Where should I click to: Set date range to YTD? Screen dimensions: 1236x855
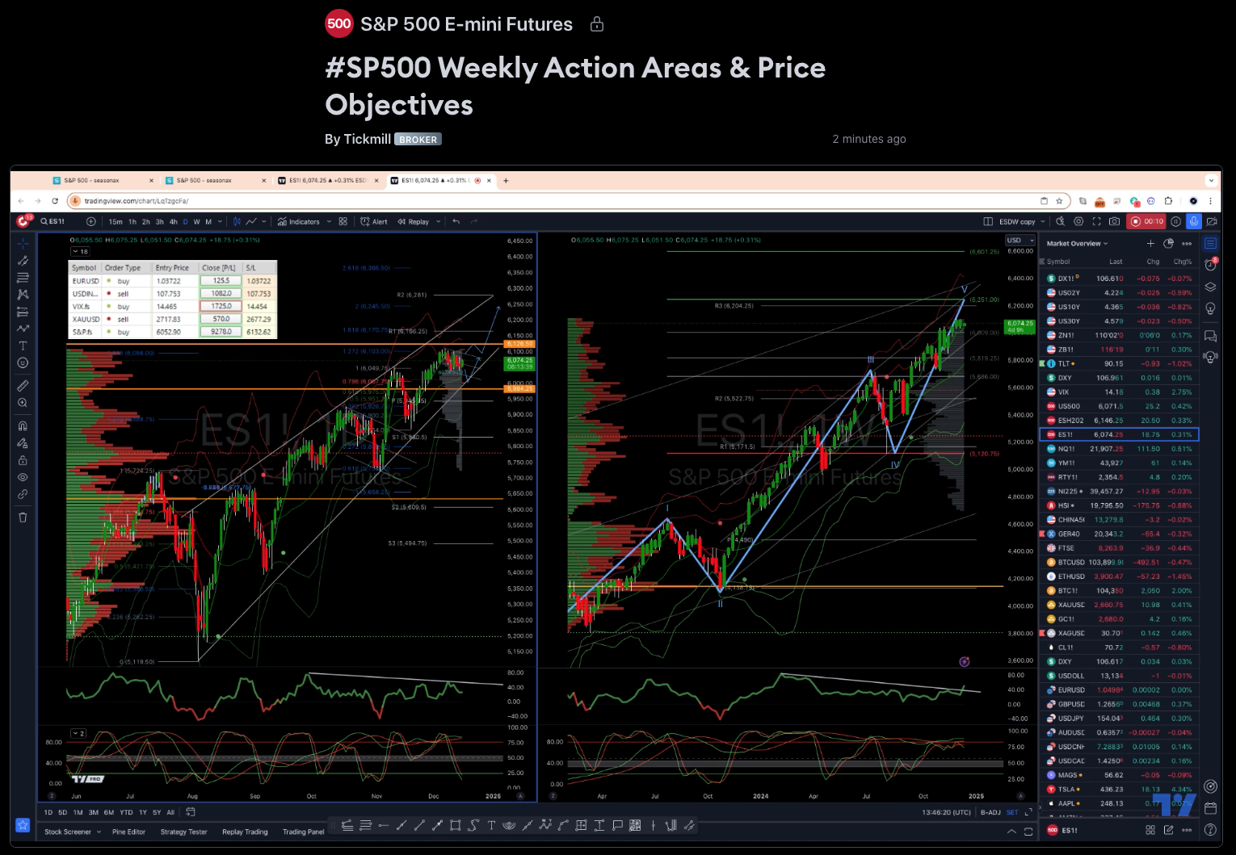point(126,812)
